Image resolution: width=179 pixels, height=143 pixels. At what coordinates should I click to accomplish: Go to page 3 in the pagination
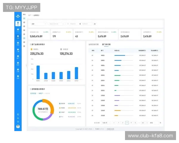point(127,122)
